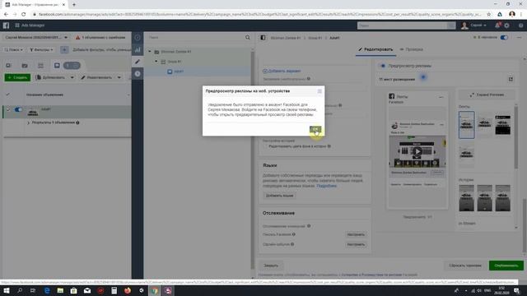Open preview in external window icon
This screenshot has height=296, width=527.
(x=511, y=79)
